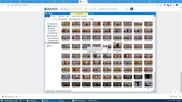
Task: Open the VK services grid icon
Action: (127, 9)
